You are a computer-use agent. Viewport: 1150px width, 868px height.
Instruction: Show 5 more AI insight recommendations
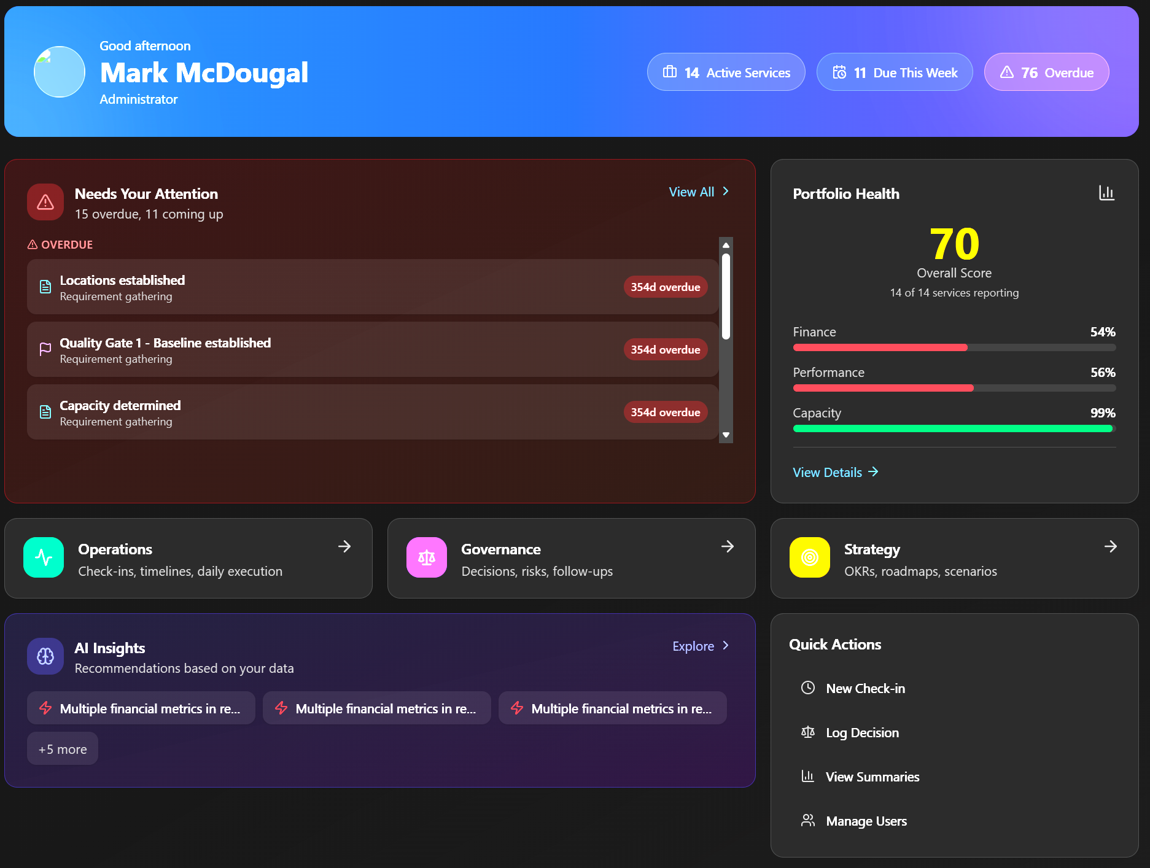pos(62,748)
